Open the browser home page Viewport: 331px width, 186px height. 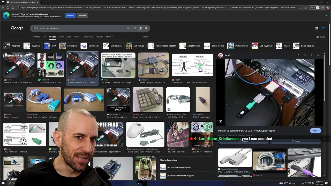13,7
